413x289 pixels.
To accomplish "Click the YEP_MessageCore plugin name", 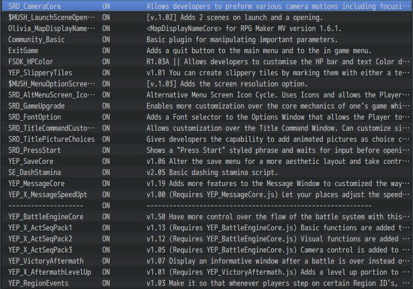I will [36, 183].
